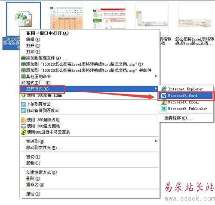
Task: Click archive icon beside 其他压缩命令
Action: (23, 76)
